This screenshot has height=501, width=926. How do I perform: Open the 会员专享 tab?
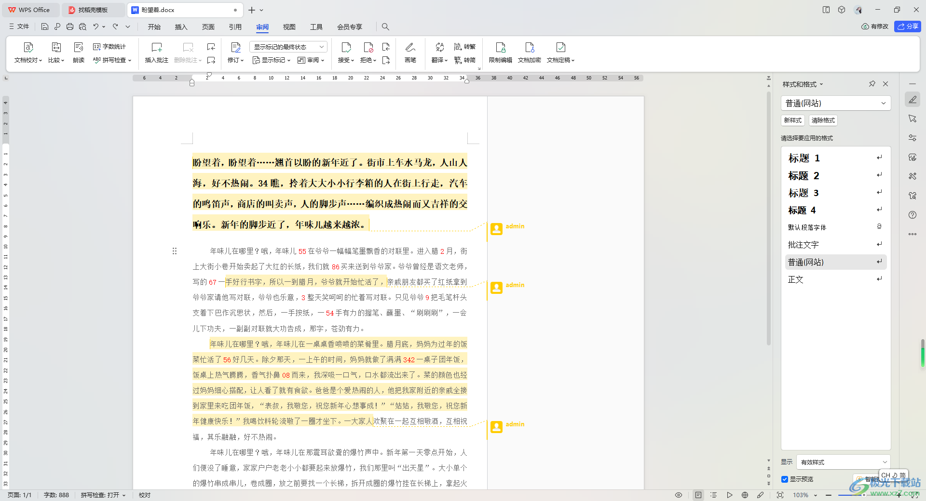[350, 27]
